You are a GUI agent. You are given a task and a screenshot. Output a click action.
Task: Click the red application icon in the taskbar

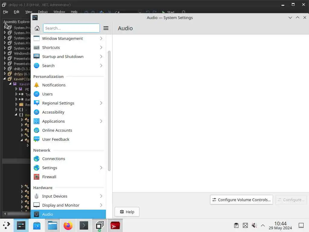115,225
